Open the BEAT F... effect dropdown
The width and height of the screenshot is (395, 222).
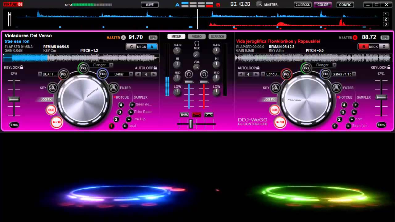click(40, 74)
